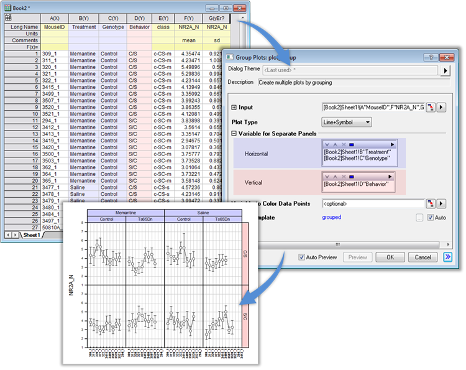Expand the Input section tree node
The image size is (466, 370).
pos(234,108)
